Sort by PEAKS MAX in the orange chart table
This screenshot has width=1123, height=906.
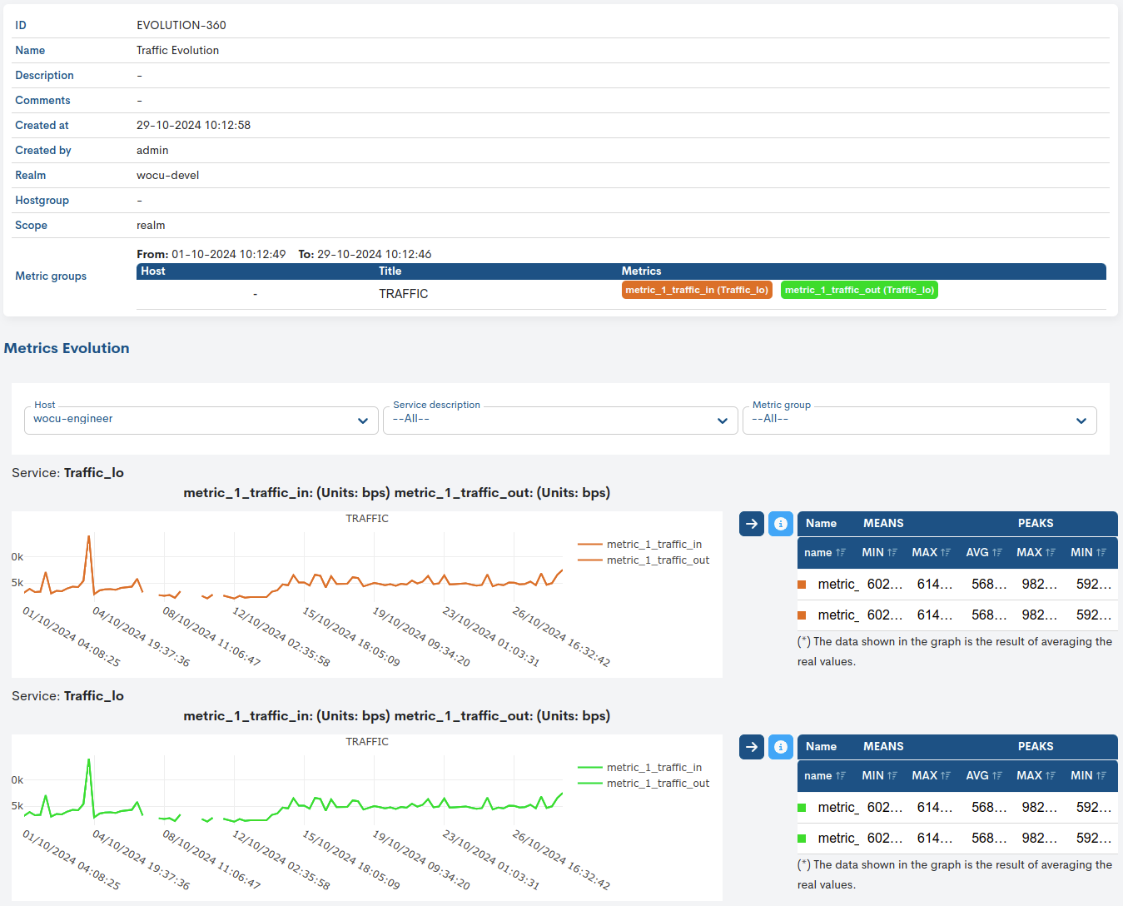tap(1036, 552)
